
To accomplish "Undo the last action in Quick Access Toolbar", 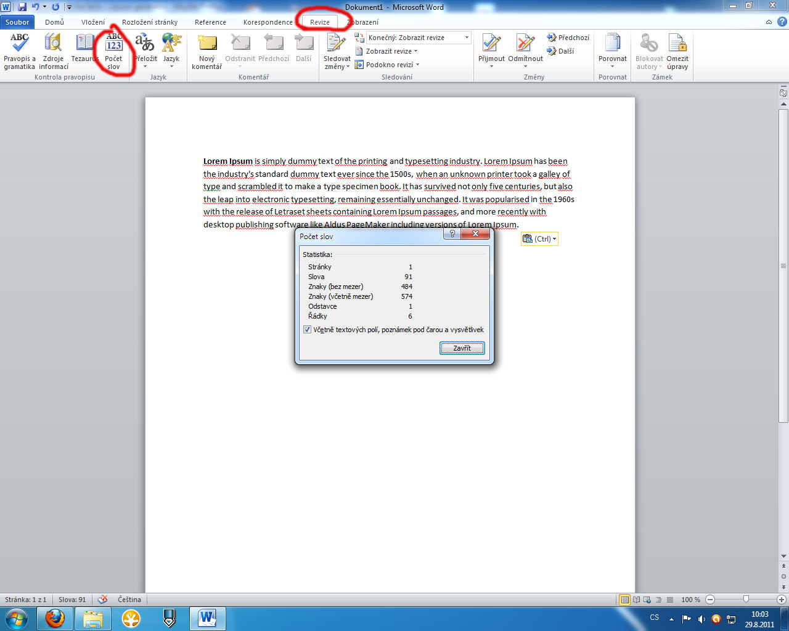I will 35,7.
